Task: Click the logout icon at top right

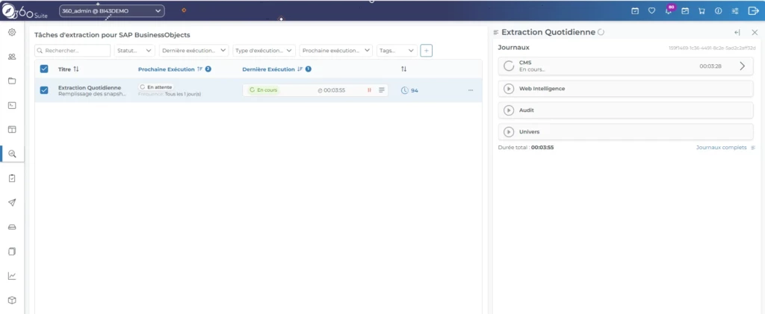Action: (753, 11)
